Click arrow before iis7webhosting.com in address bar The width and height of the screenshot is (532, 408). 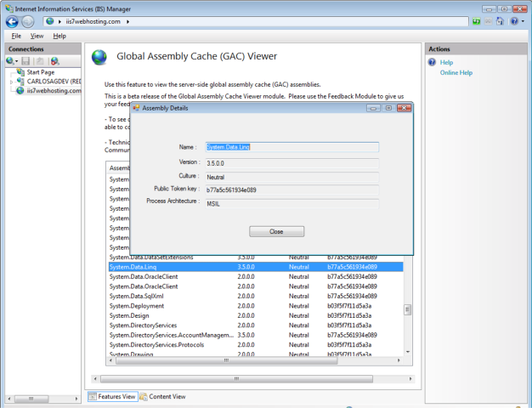click(x=59, y=22)
